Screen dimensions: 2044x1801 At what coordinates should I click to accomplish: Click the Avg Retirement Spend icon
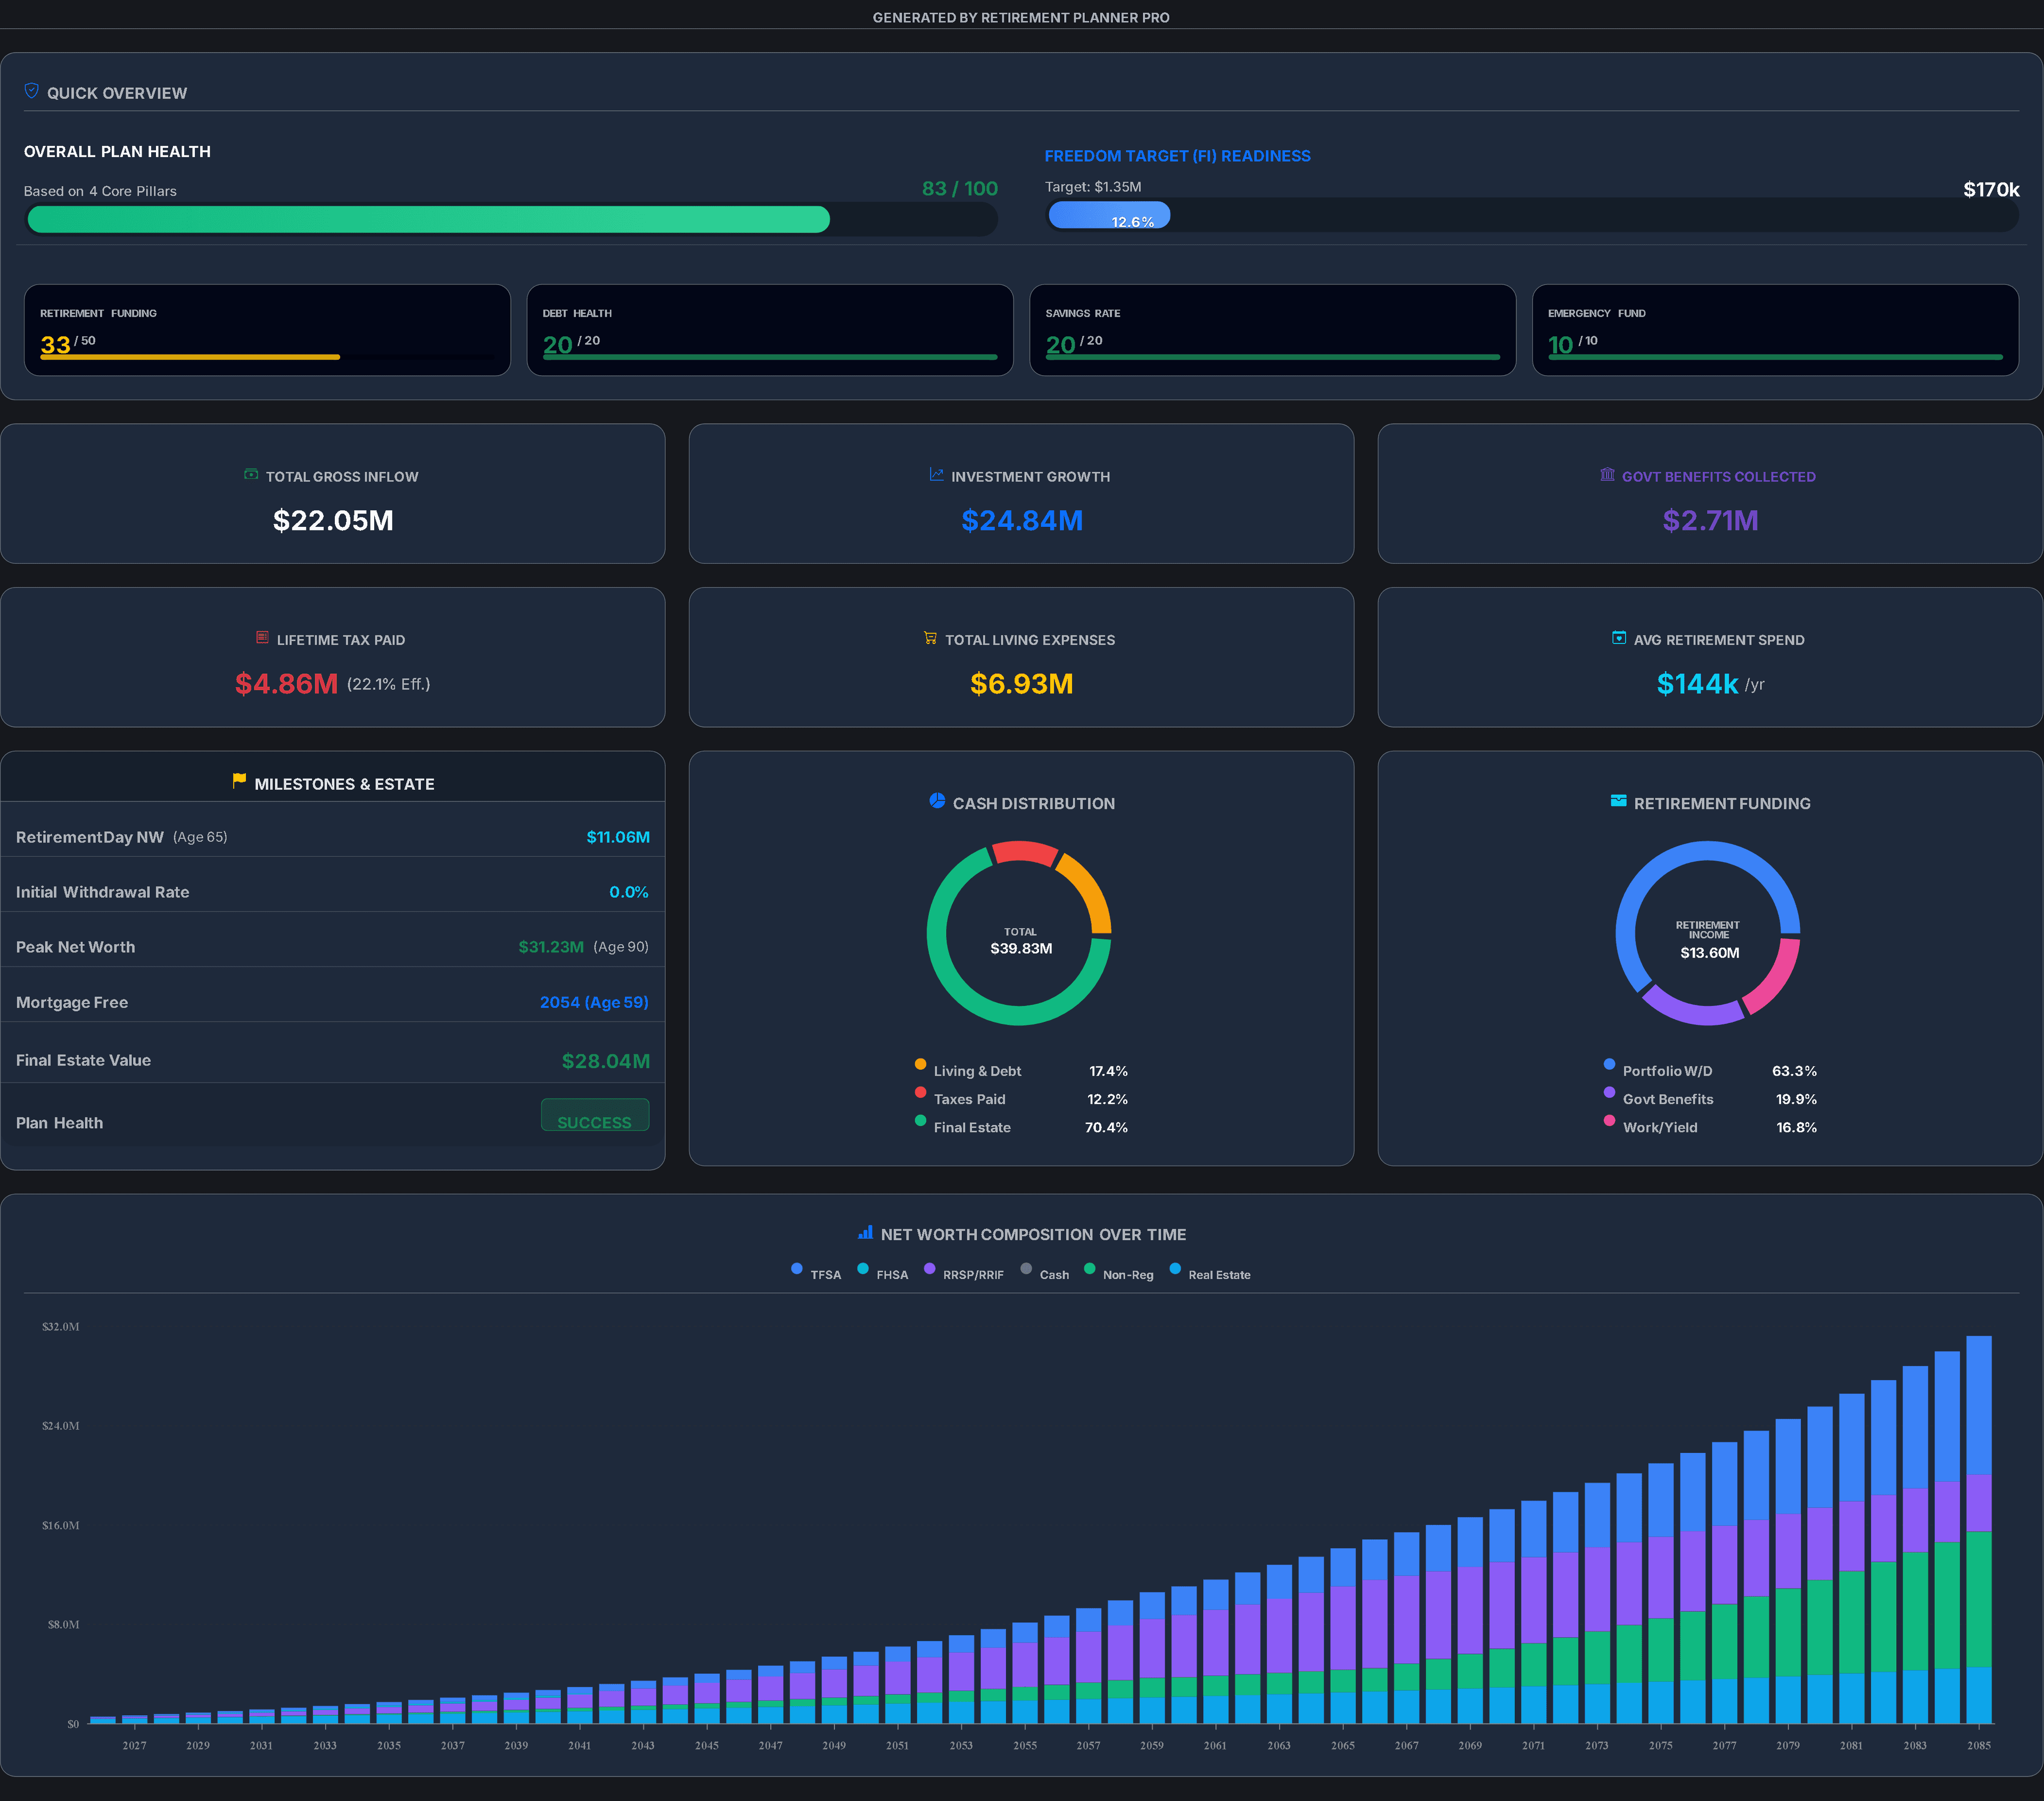point(1619,638)
